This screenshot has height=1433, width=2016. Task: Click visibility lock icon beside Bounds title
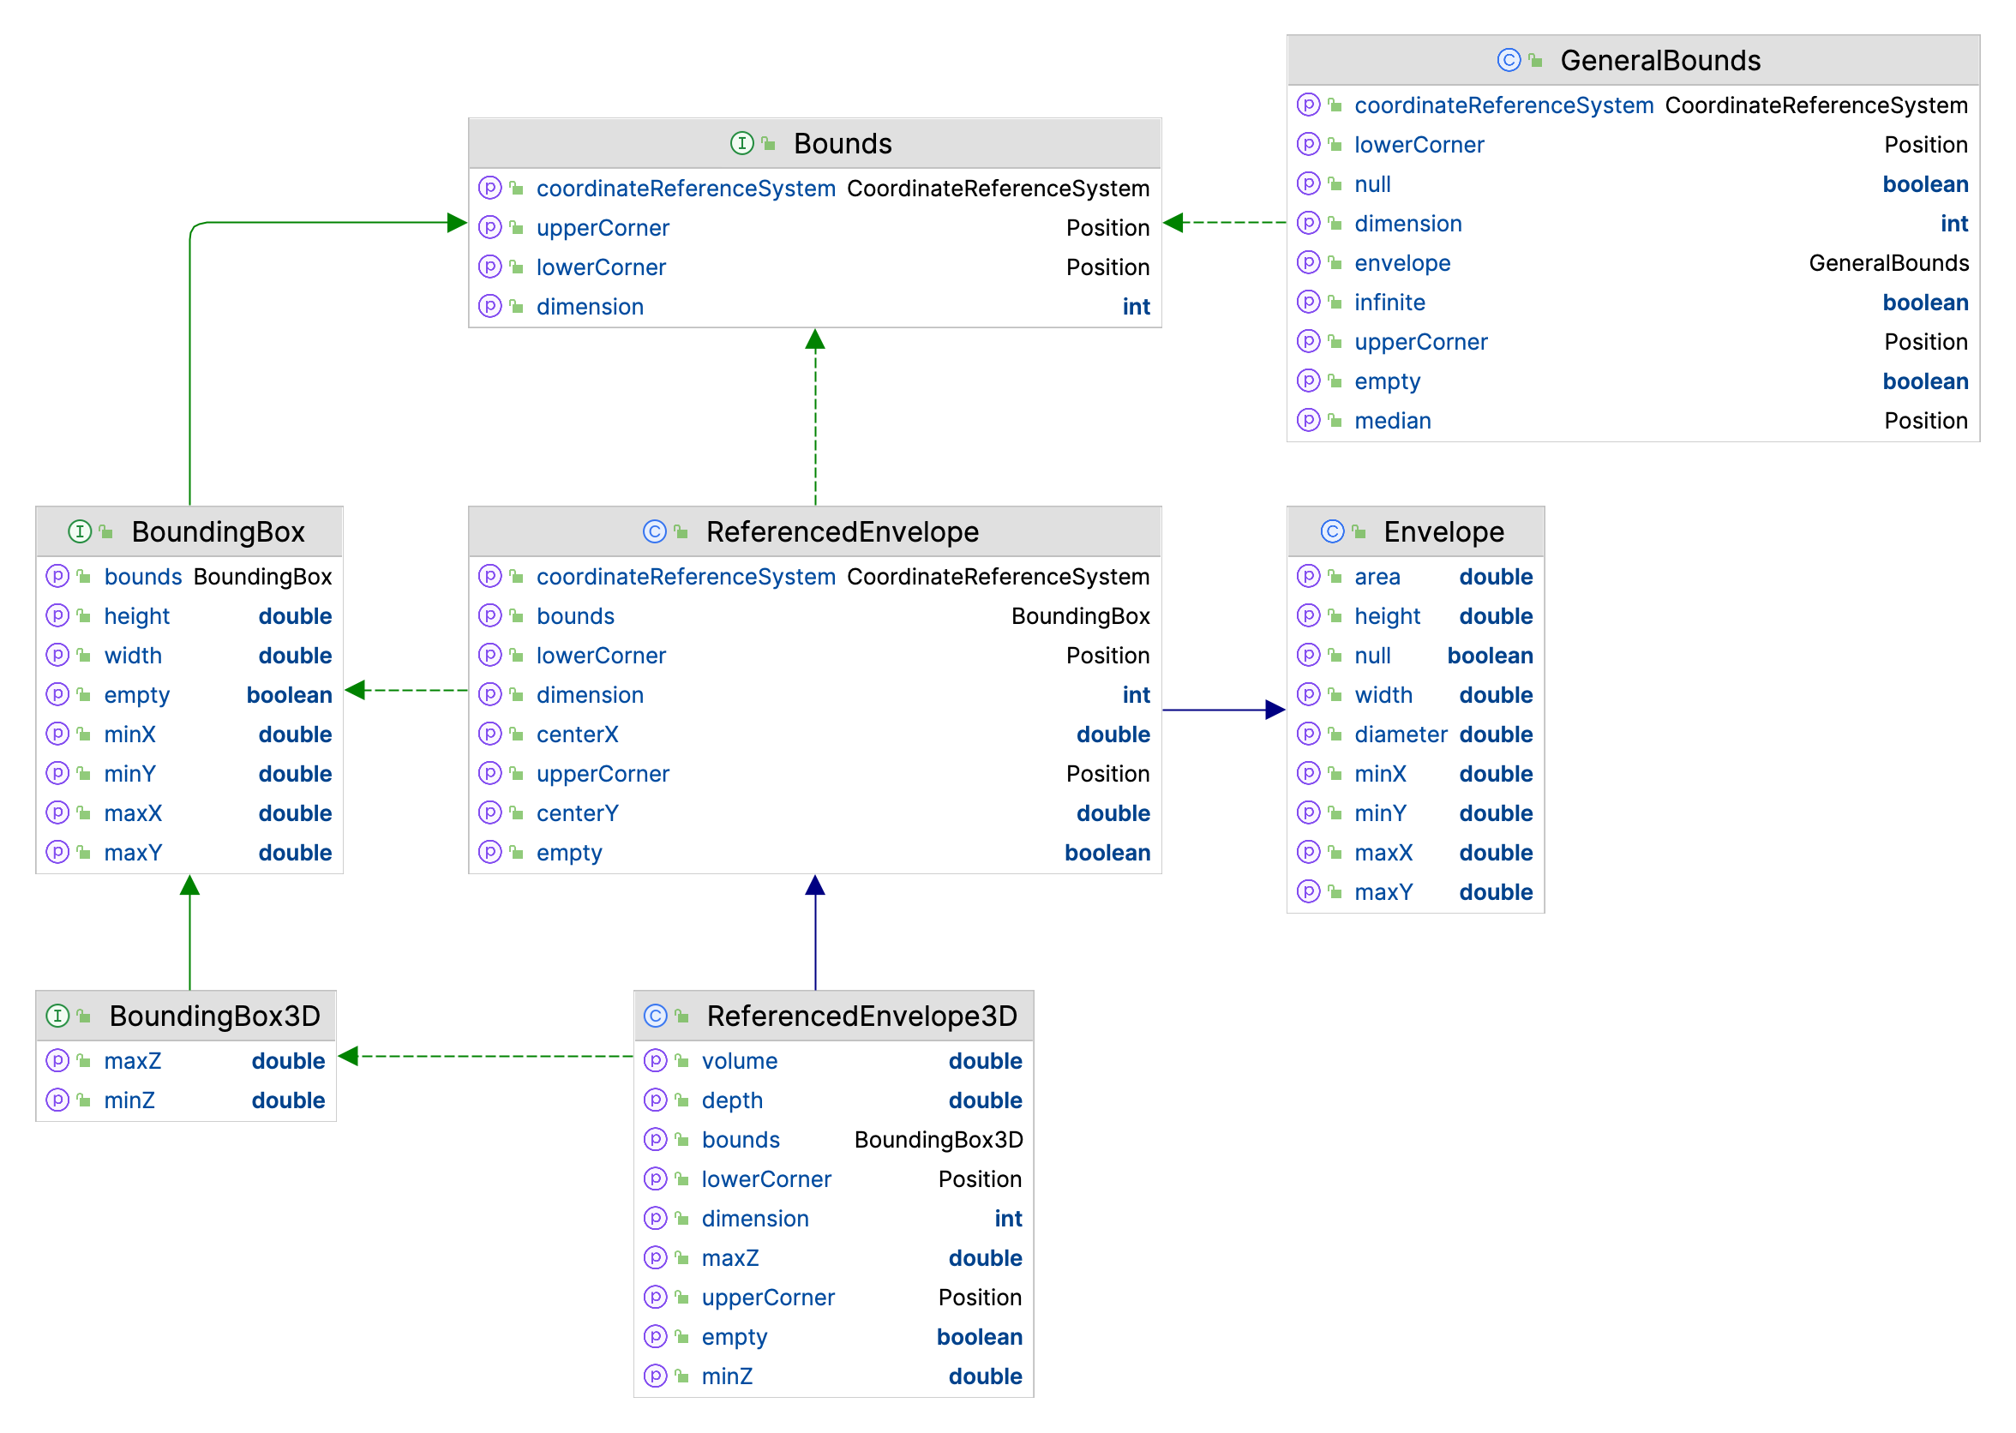pyautogui.click(x=769, y=143)
